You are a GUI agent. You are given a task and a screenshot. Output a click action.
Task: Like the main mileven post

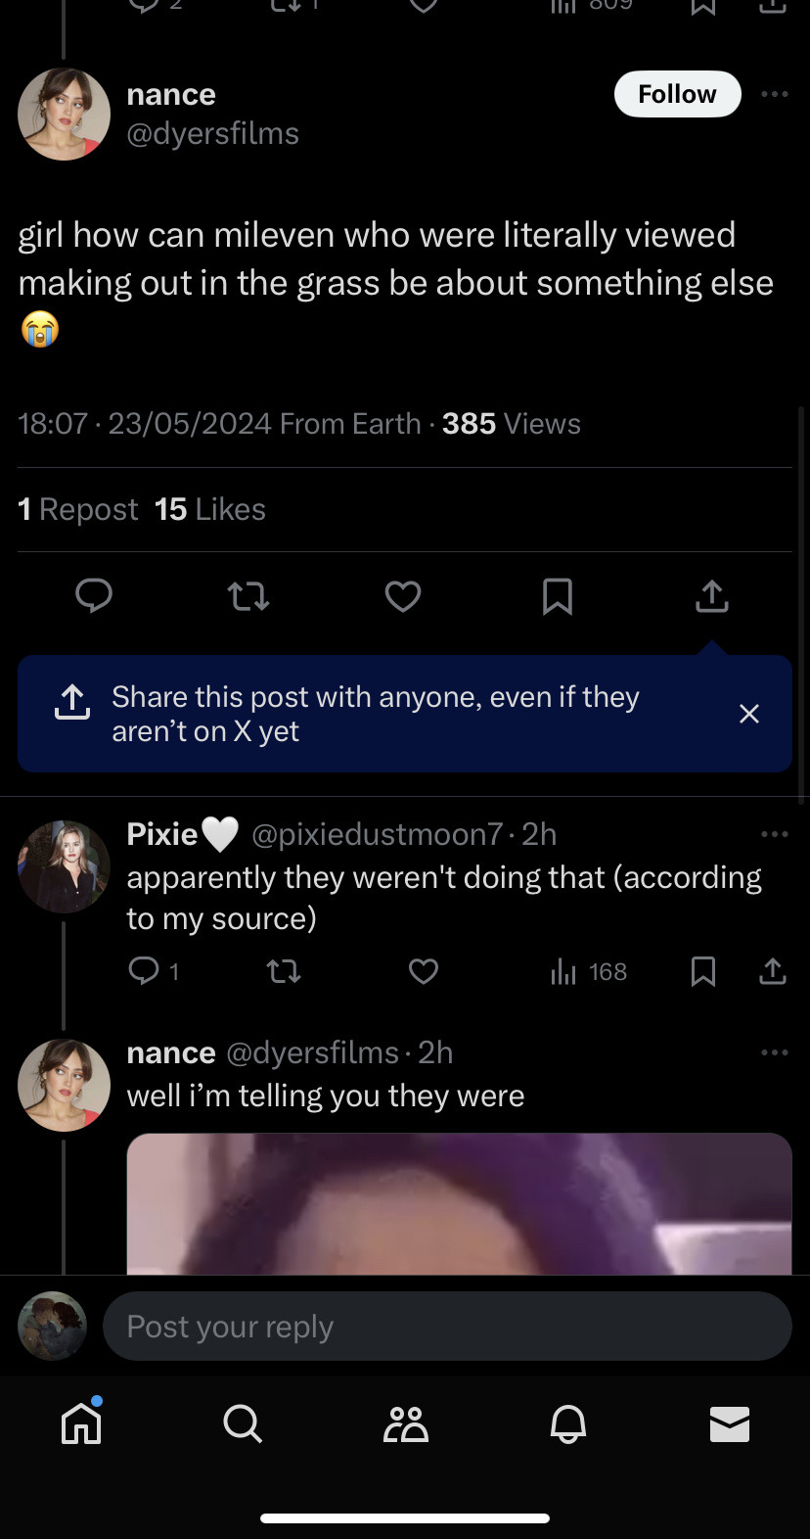pyautogui.click(x=402, y=595)
